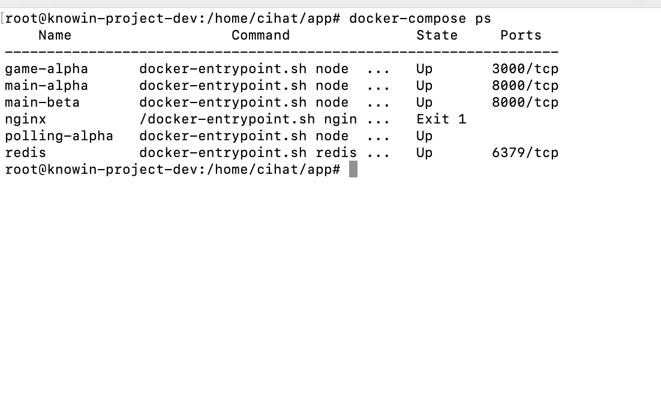Click the Ports column header

tap(521, 35)
